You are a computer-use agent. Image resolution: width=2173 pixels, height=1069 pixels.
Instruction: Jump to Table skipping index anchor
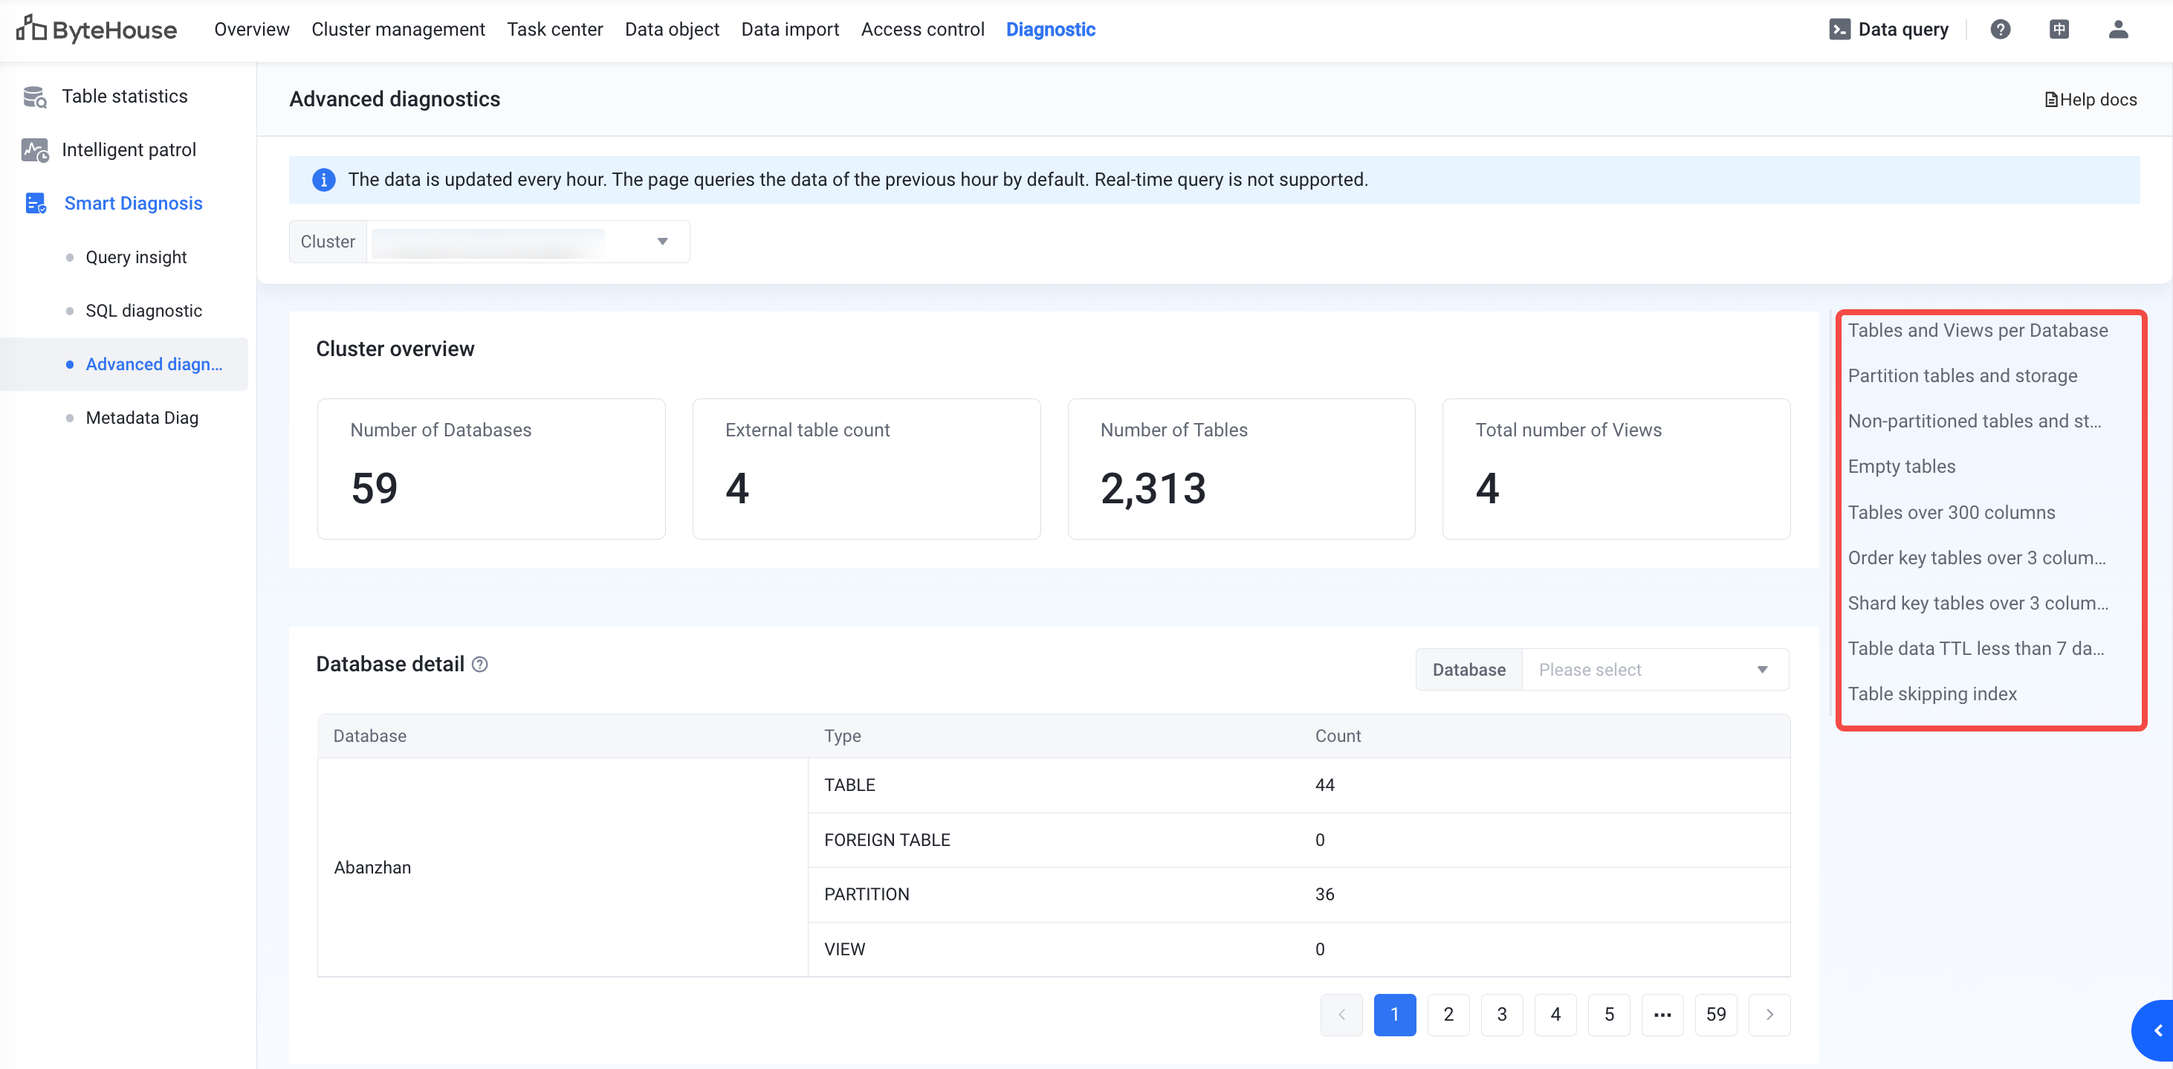click(x=1931, y=694)
